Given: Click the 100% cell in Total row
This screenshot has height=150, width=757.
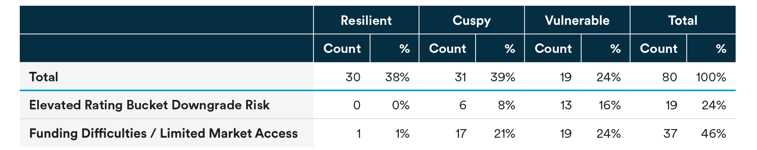Looking at the screenshot, I should click(x=711, y=77).
